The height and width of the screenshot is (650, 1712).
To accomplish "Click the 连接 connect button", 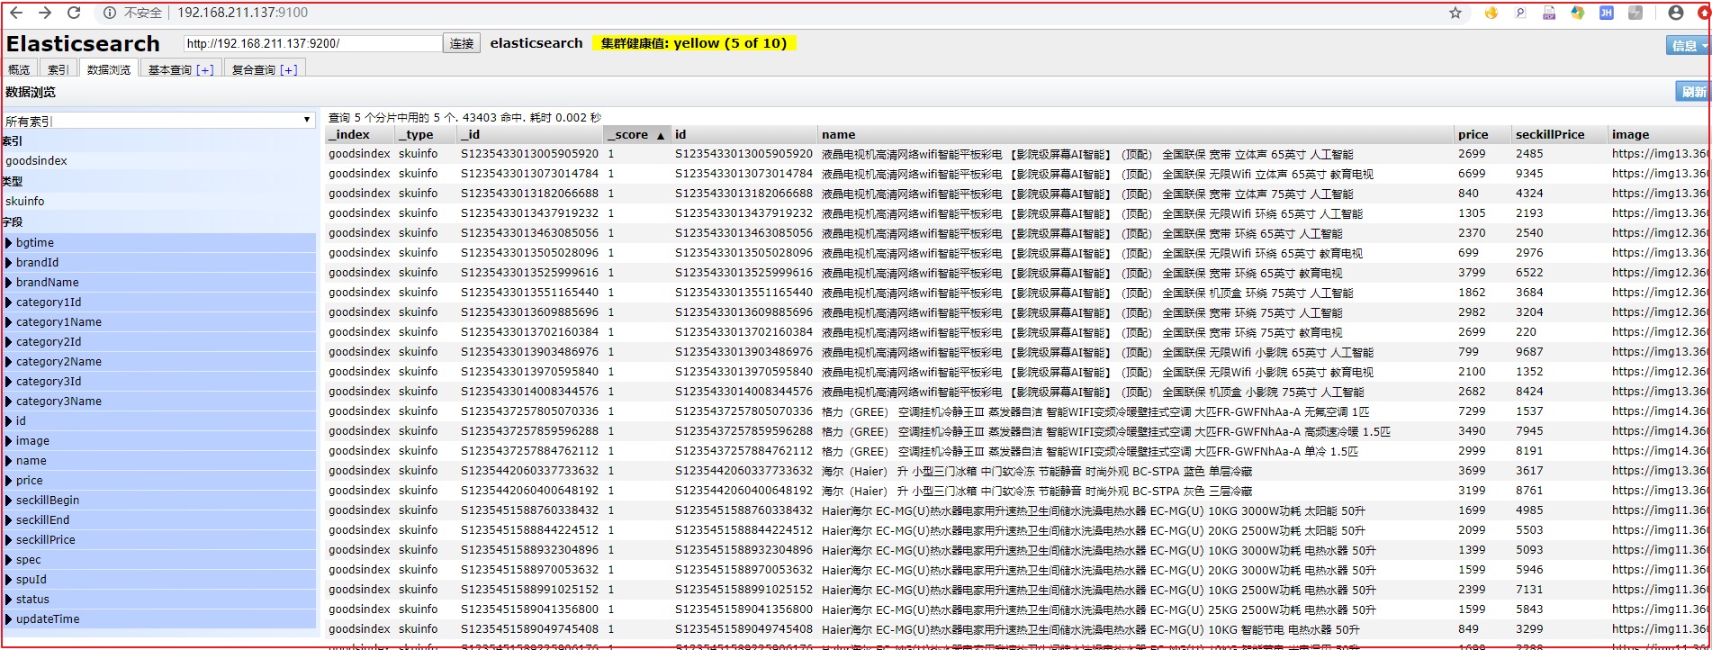I will click(x=462, y=43).
